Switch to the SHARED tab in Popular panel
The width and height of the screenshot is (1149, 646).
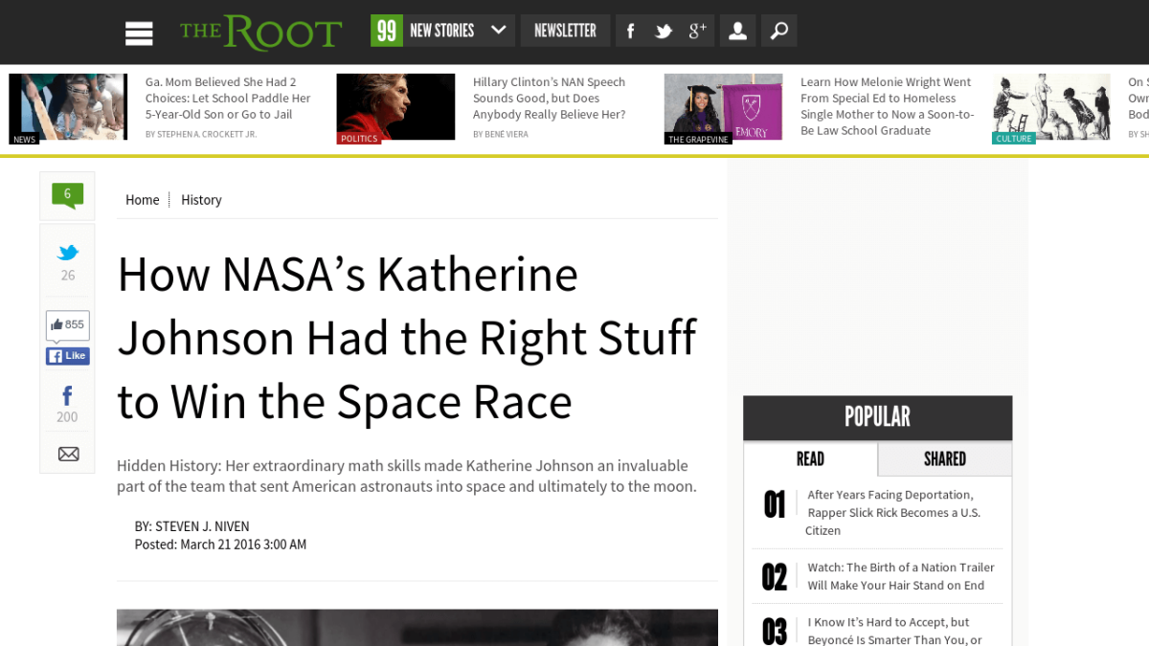pos(944,458)
